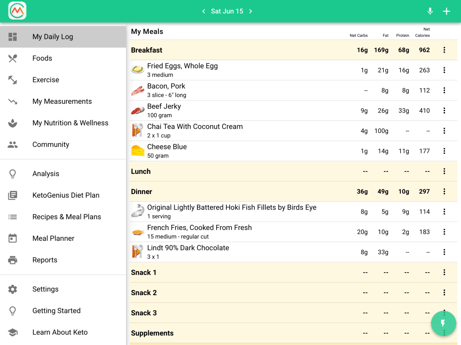
Task: Click the Exercise dumbbell icon in sidebar
Action: (13, 80)
